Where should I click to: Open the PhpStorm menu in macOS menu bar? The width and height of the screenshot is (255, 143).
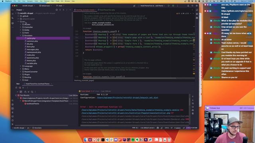point(8,1)
